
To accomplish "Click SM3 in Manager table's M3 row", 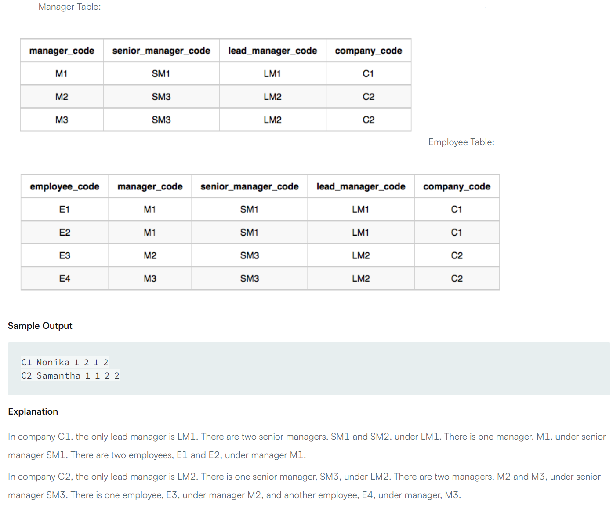I will coord(161,120).
